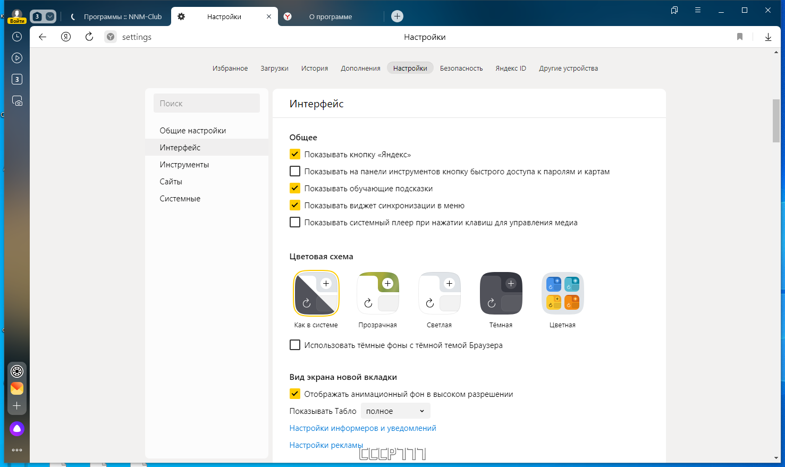Open the Настройки рекламы link
This screenshot has height=467, width=785.
point(326,445)
